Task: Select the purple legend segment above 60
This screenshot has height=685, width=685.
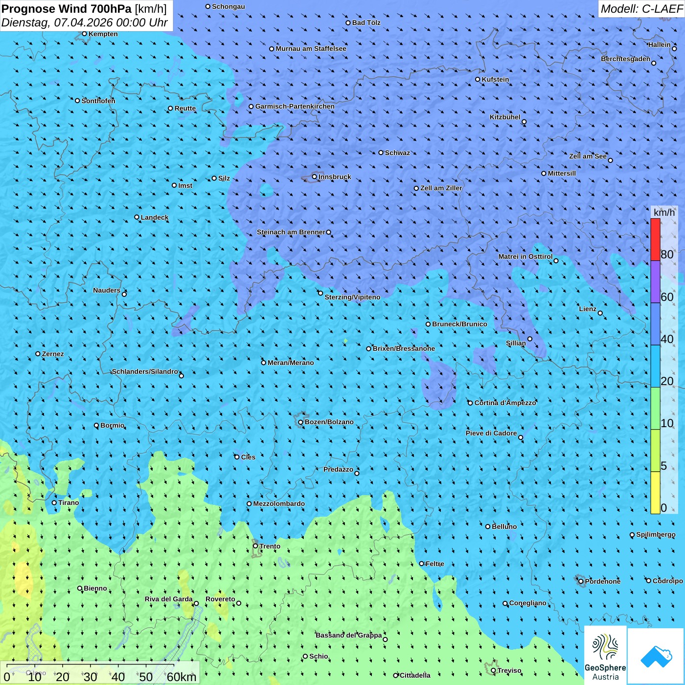Action: [x=655, y=282]
